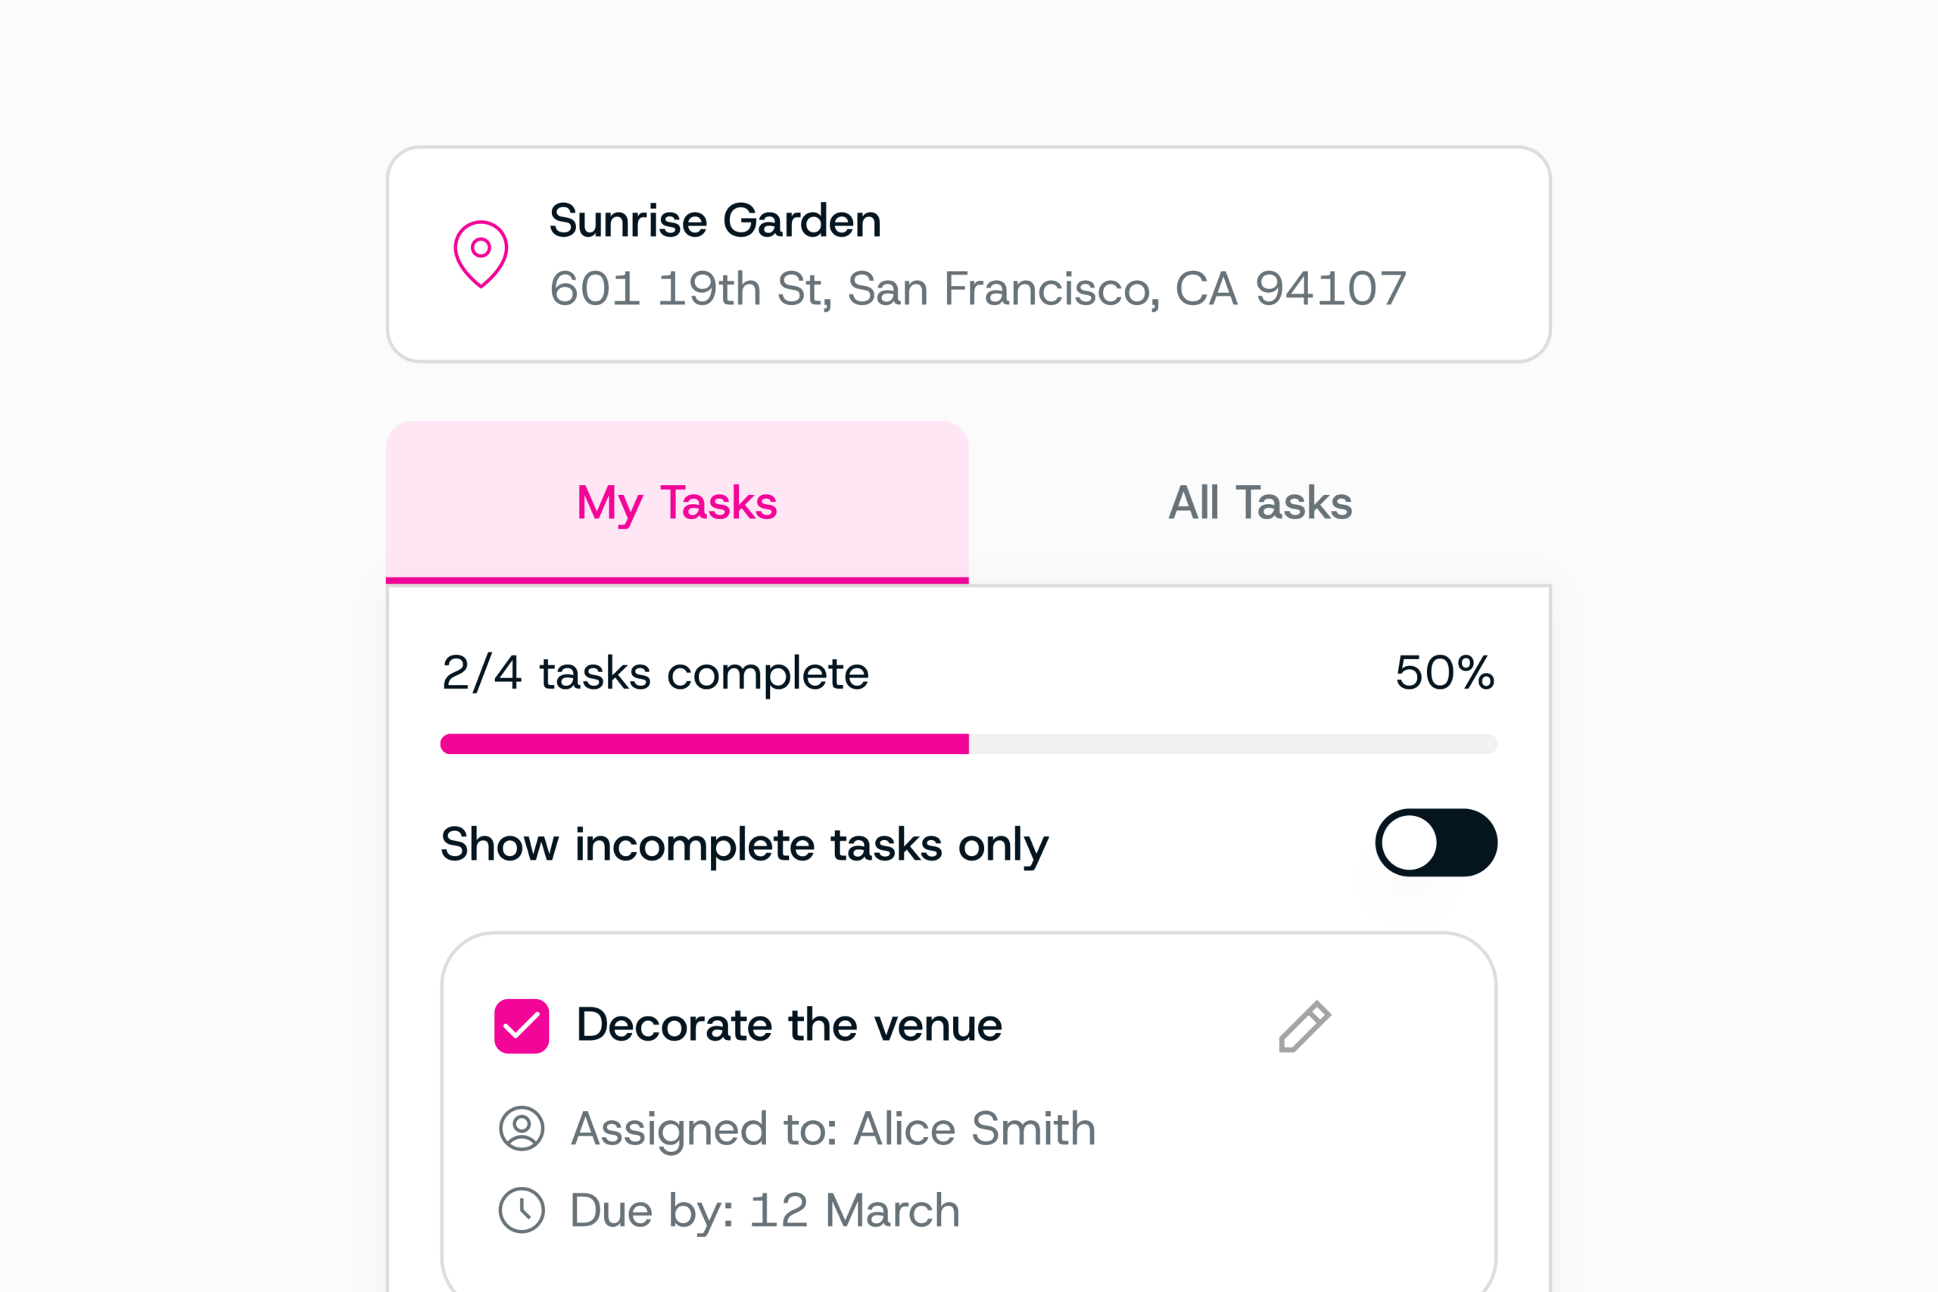Click the assignee person icon
This screenshot has width=1938, height=1292.
coord(522,1128)
